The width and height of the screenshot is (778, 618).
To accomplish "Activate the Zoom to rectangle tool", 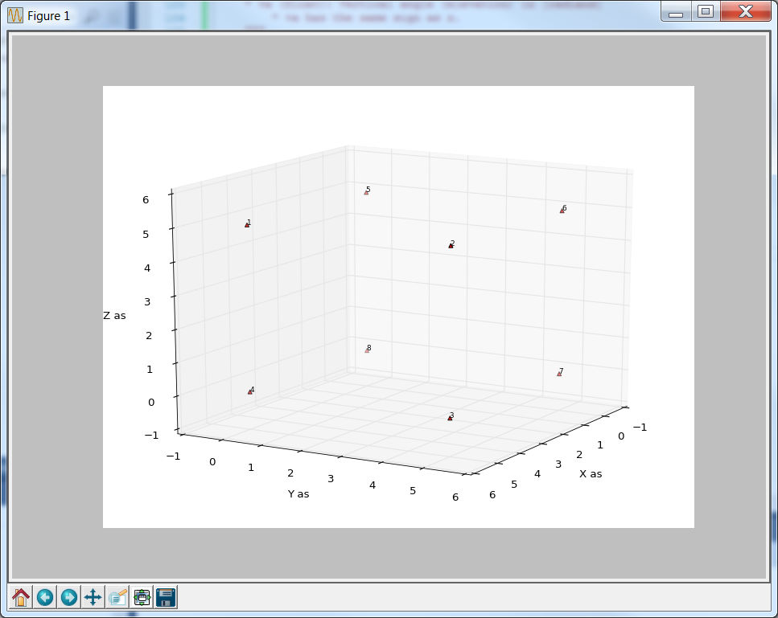I will 117,597.
